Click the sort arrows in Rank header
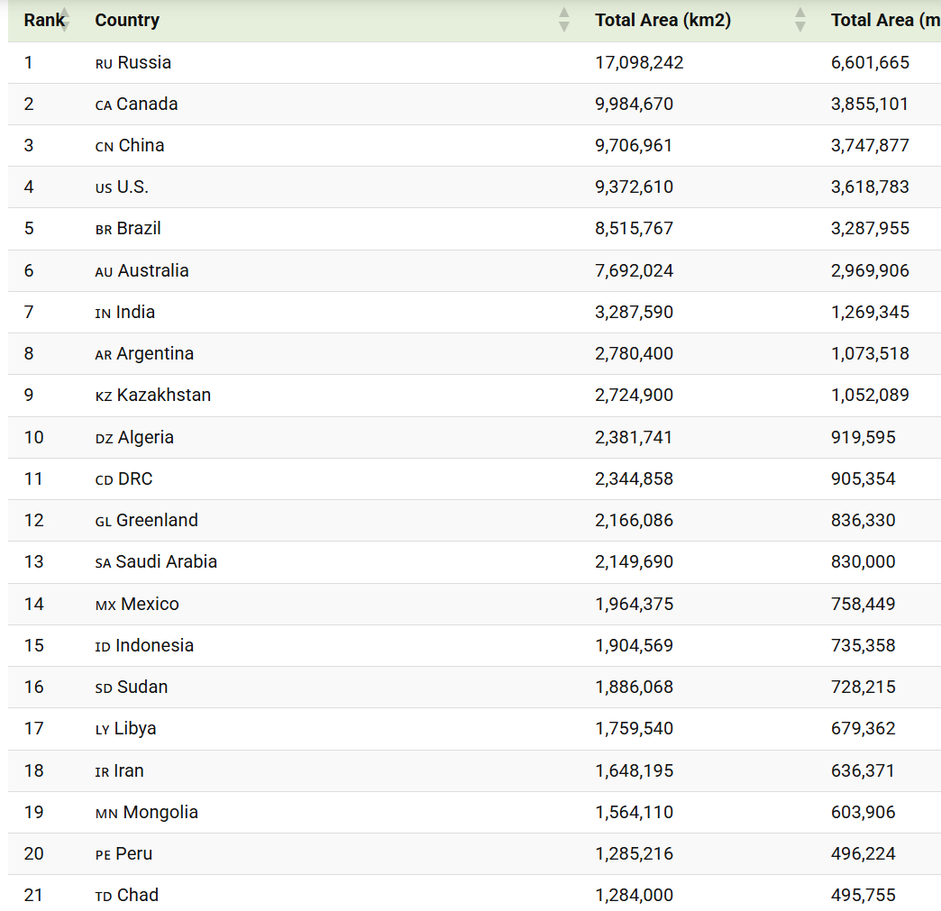The height and width of the screenshot is (911, 941). coord(65,20)
